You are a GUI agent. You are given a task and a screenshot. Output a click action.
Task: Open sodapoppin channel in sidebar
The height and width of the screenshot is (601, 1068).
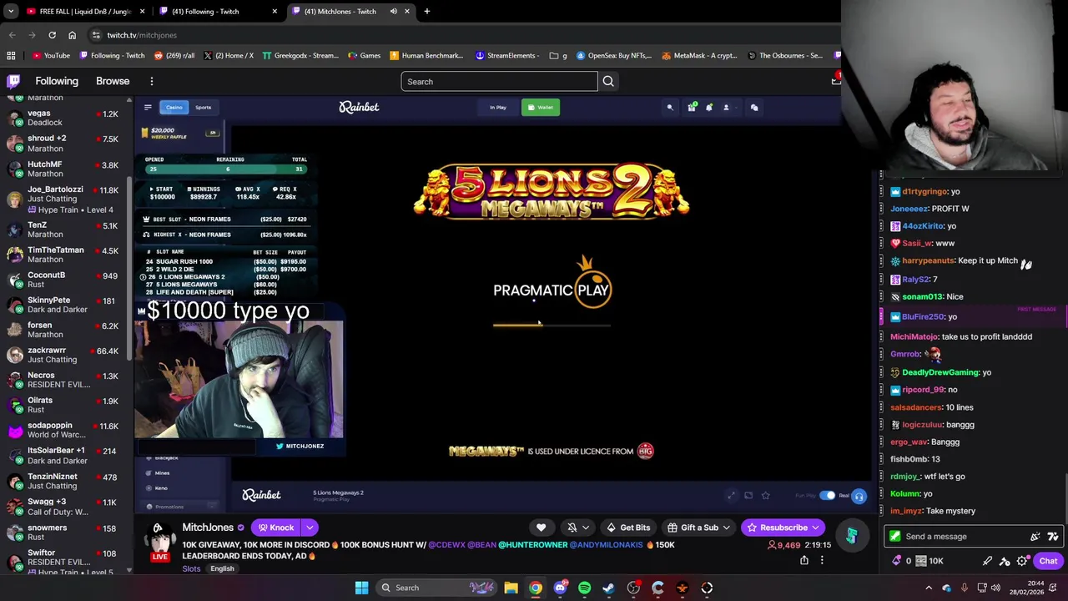tap(65, 430)
